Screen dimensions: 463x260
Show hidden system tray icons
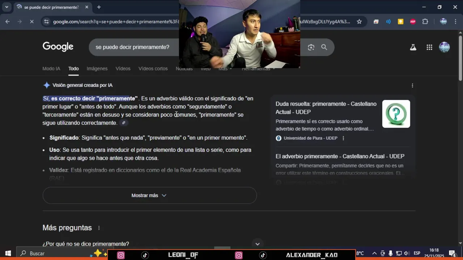tap(374, 253)
